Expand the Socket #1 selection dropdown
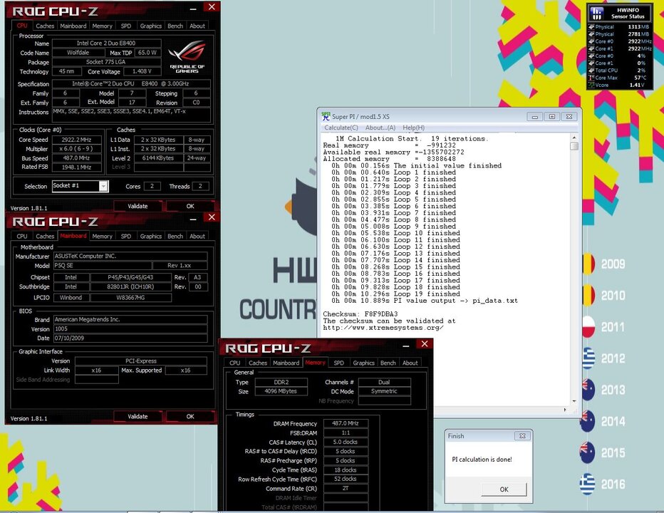 tap(103, 186)
